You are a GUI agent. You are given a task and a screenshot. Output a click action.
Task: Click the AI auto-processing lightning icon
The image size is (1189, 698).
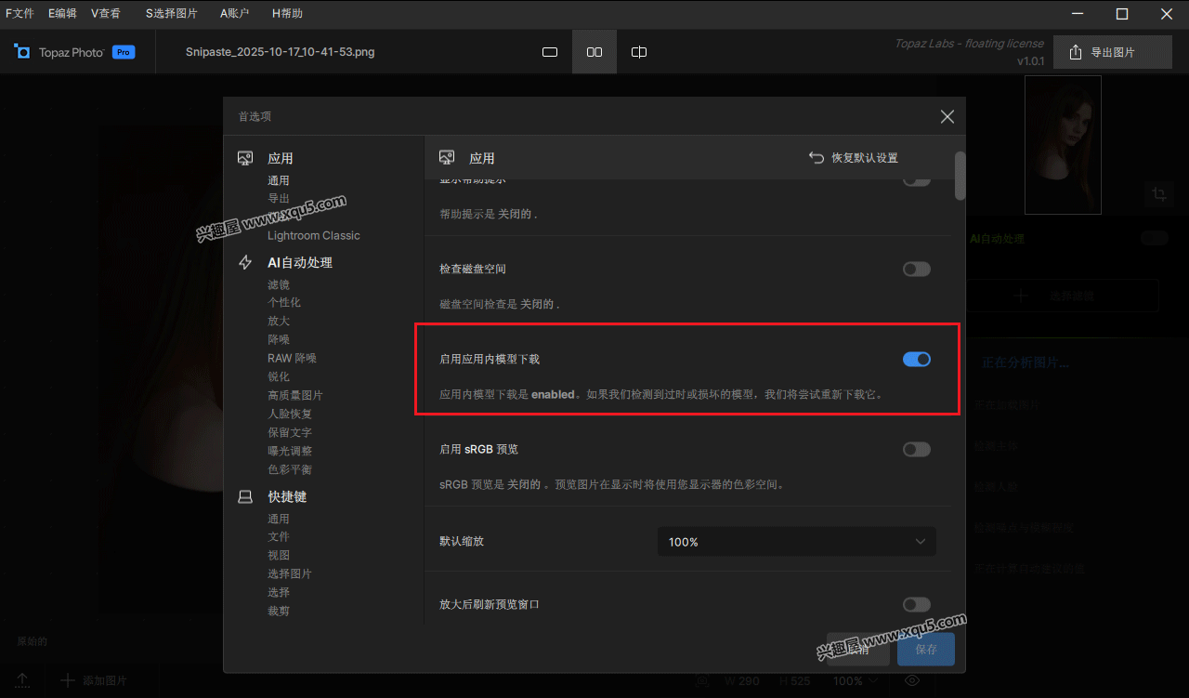click(245, 263)
